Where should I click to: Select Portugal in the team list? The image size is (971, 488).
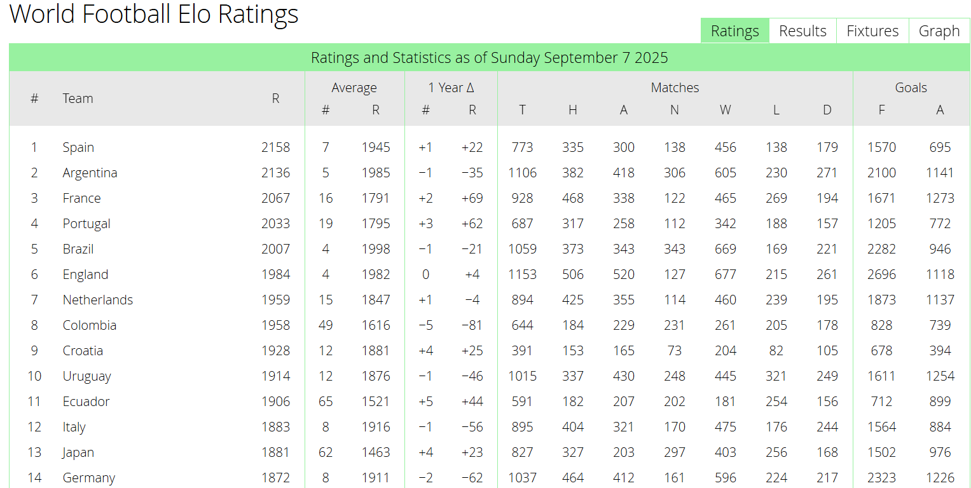[x=86, y=224]
